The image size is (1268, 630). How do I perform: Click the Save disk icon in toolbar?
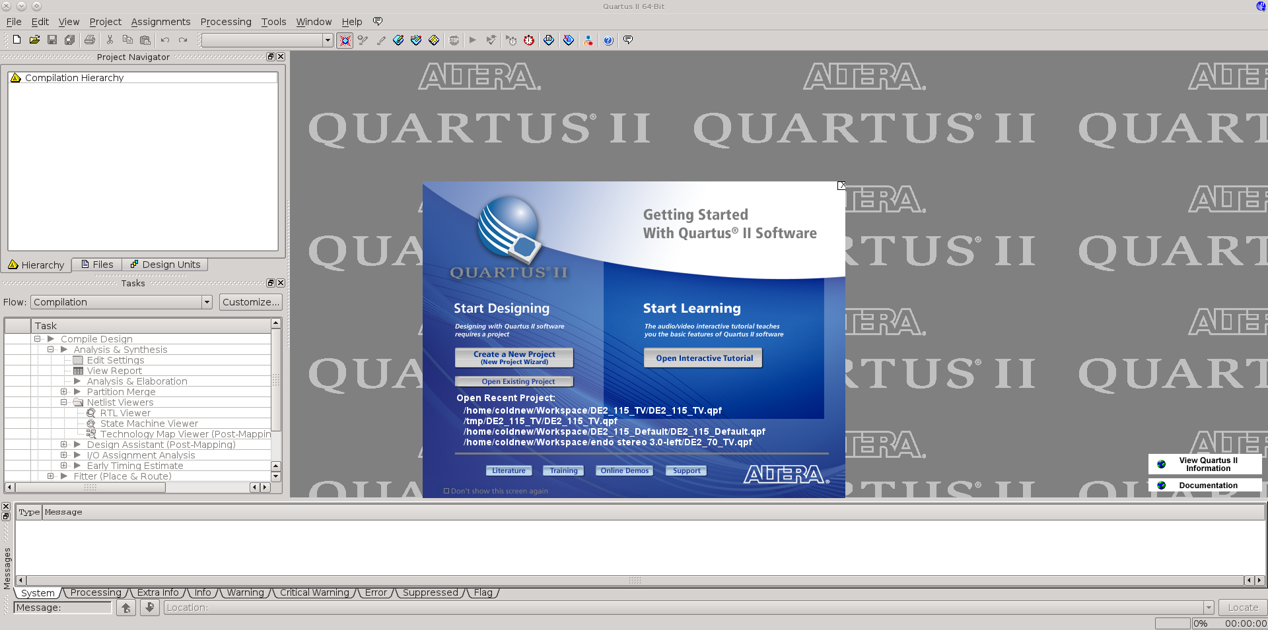52,40
